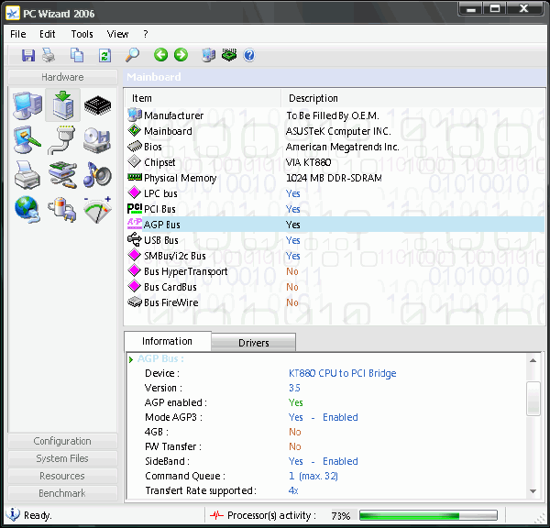Select the Processor black chip icon
The image size is (550, 528).
pyautogui.click(x=97, y=104)
